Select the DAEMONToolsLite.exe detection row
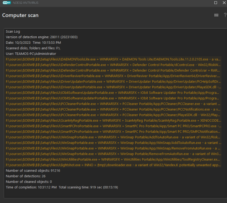This screenshot has width=227, height=203. click(x=113, y=59)
